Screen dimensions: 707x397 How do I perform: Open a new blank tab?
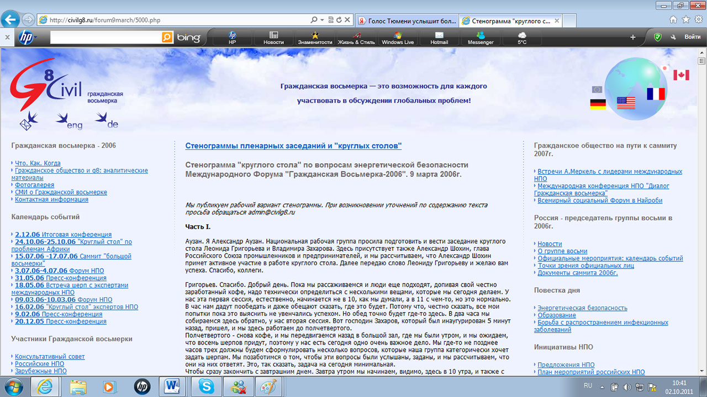571,21
